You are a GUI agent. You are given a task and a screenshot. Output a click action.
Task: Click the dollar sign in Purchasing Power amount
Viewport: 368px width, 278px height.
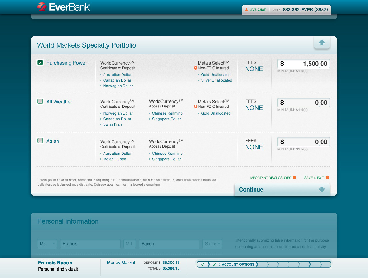pos(282,64)
